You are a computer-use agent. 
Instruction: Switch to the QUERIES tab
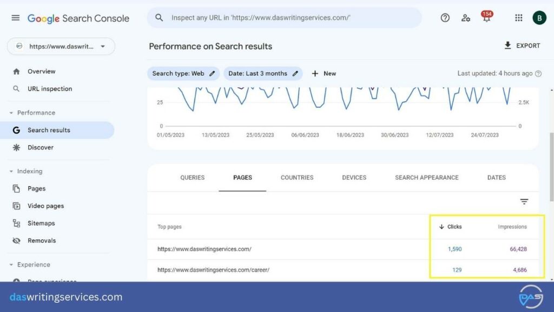tap(192, 178)
